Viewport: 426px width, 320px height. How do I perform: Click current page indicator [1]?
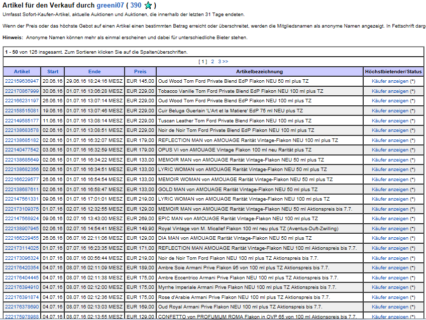click(x=202, y=62)
